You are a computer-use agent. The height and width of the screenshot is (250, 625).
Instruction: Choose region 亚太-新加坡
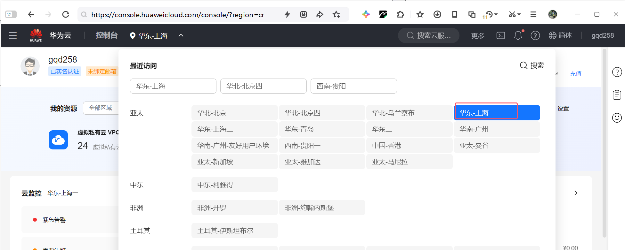point(235,162)
